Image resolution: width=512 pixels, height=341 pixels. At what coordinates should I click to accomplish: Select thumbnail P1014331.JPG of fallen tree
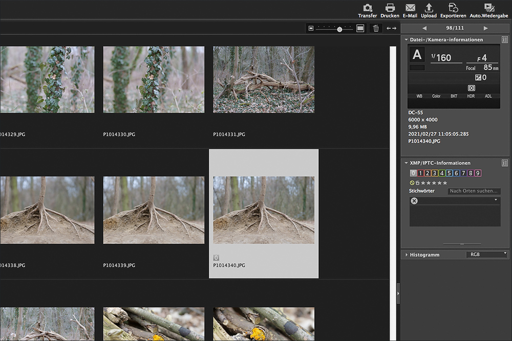[264, 80]
